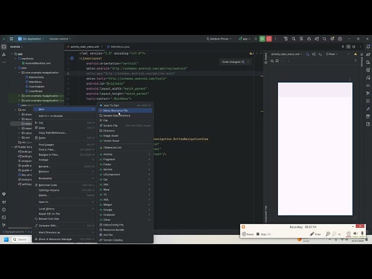The height and width of the screenshot is (279, 372).
Task: Open the account profile icon
Action: pos(340,39)
